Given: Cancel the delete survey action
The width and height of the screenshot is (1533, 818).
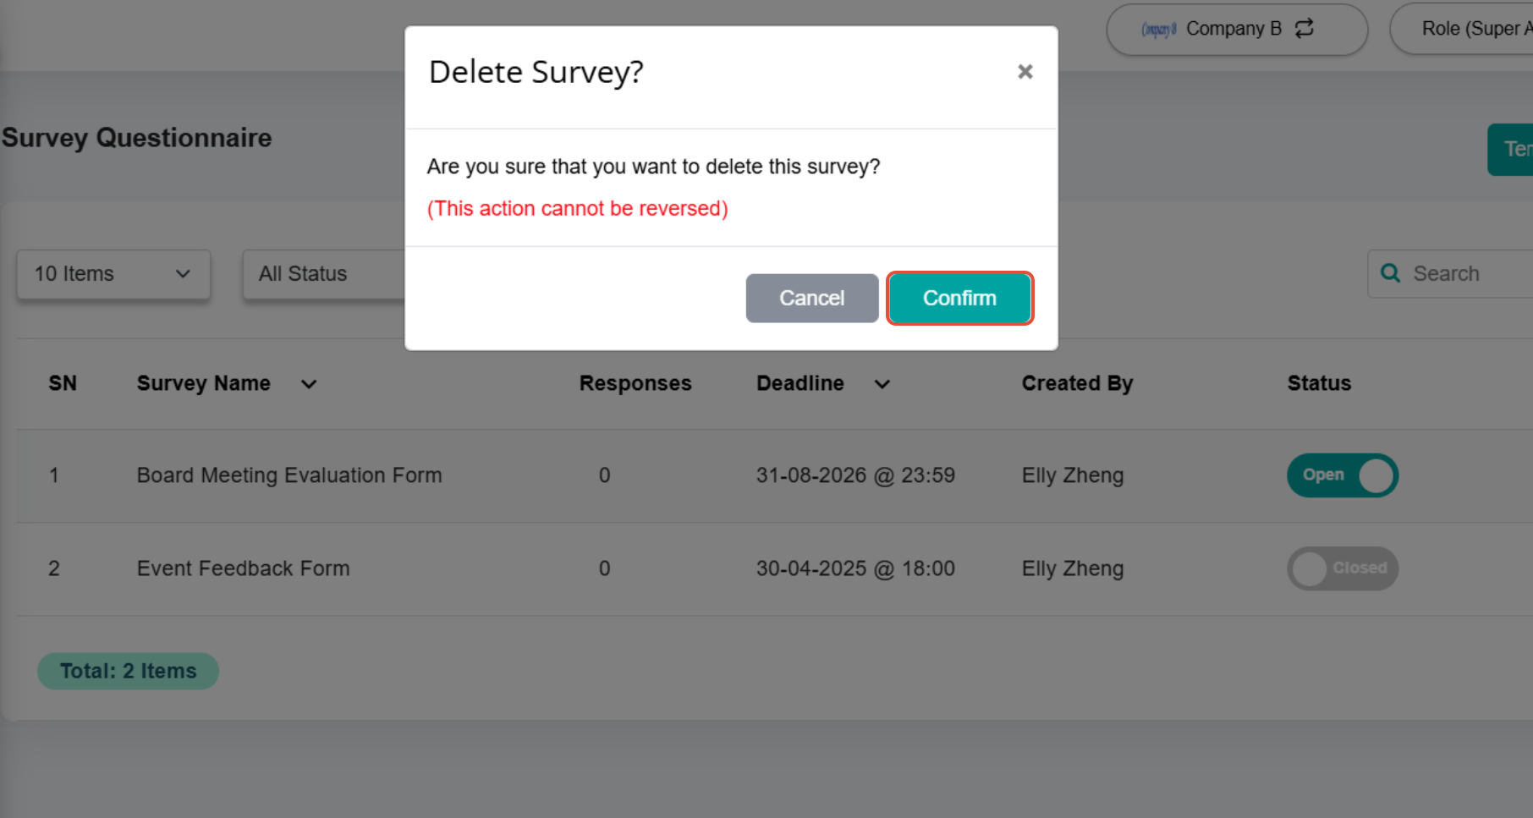Looking at the screenshot, I should 811,298.
